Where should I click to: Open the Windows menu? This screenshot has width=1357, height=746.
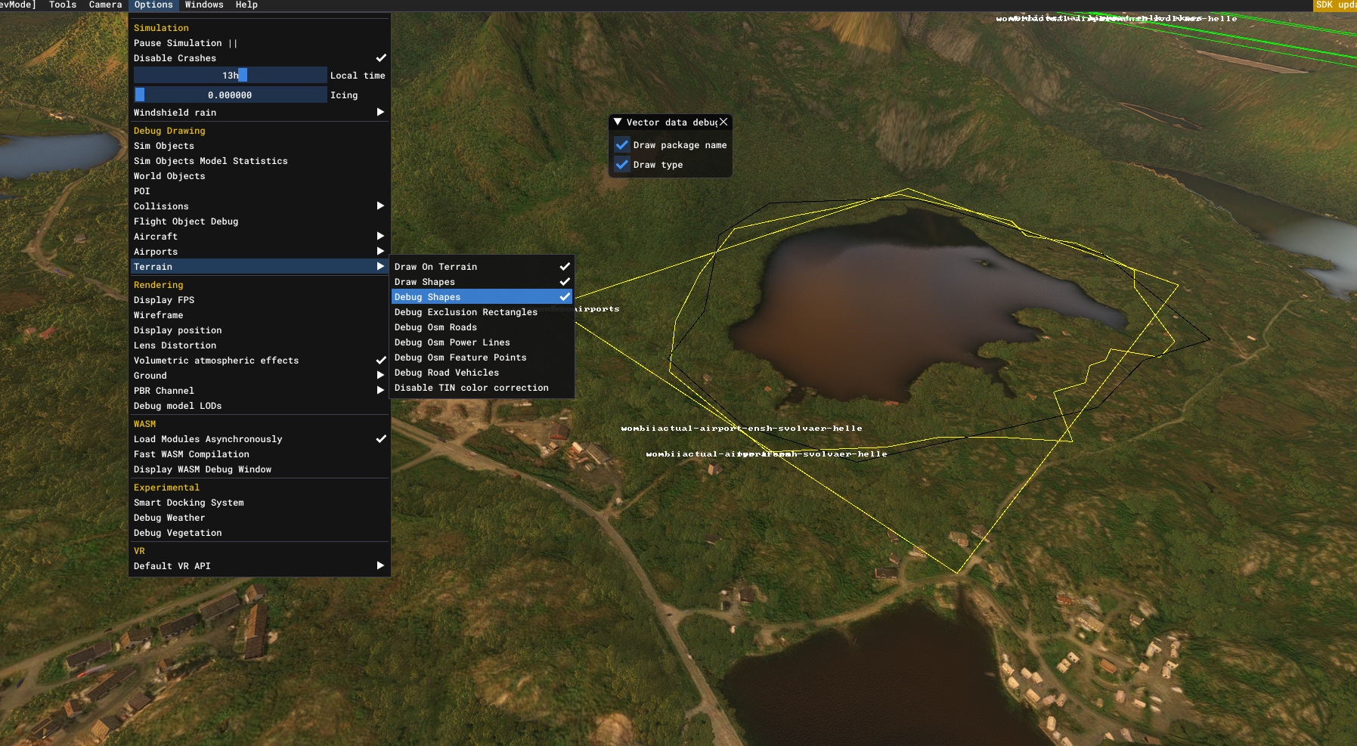[204, 5]
